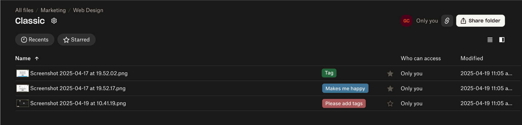
Task: Unstar Screenshot 19.52.02.png file
Action: (390, 74)
